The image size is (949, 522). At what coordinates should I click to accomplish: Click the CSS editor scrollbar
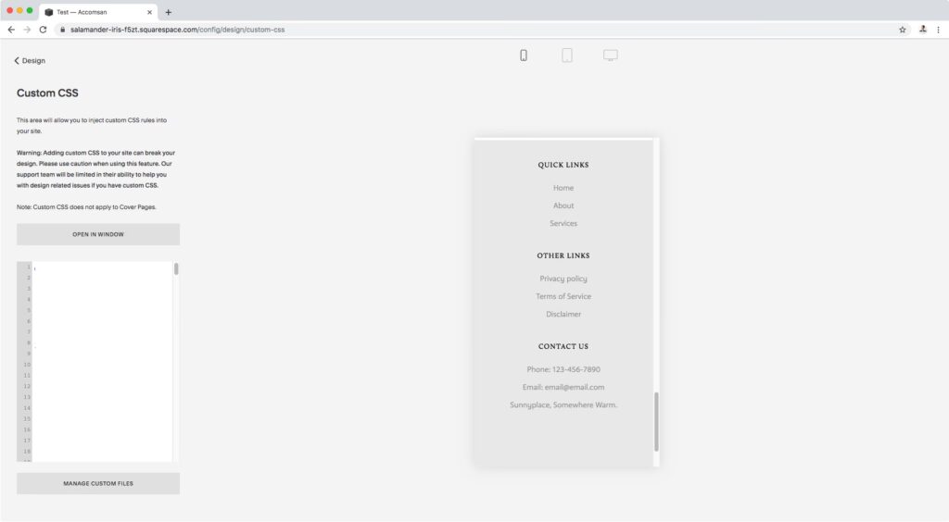(176, 269)
